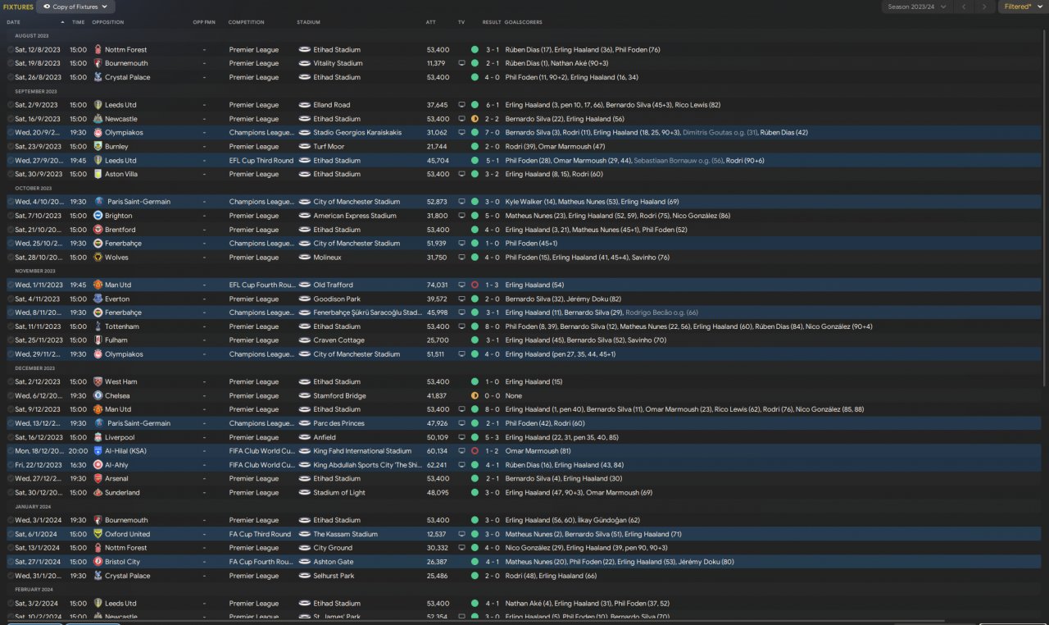Go to the next season with the right arrow
Screen dimensions: 1049x625
pyautogui.click(x=984, y=7)
